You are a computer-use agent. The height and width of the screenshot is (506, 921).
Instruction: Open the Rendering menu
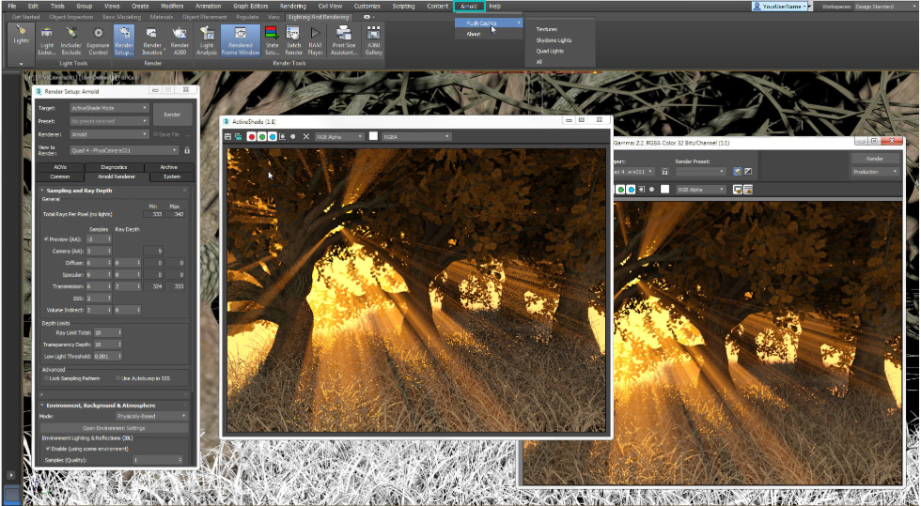pos(293,6)
